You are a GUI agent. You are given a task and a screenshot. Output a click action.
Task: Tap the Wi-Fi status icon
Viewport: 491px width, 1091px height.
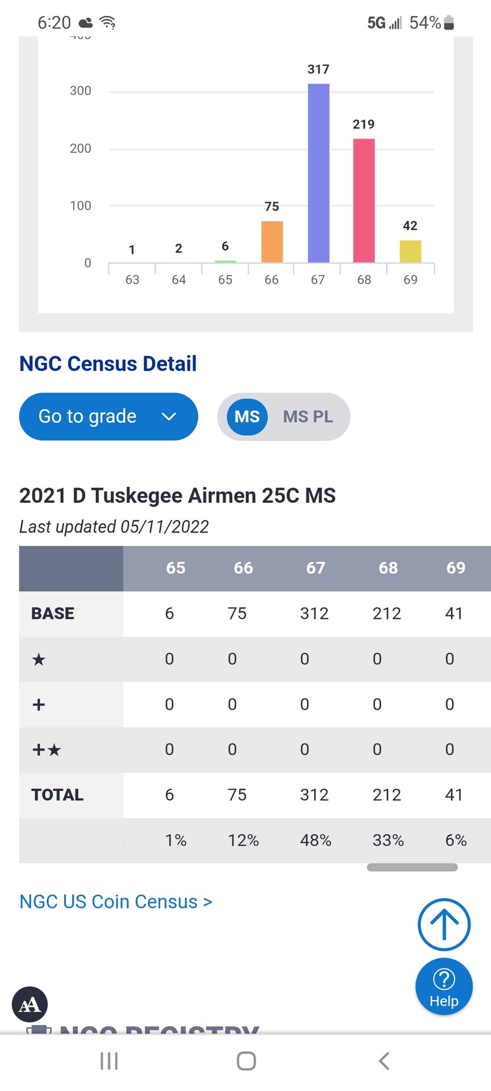(x=107, y=23)
